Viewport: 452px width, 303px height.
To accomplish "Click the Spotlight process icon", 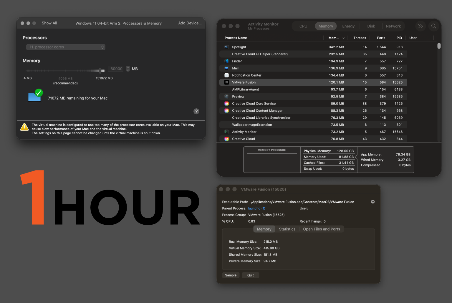I will 226,47.
